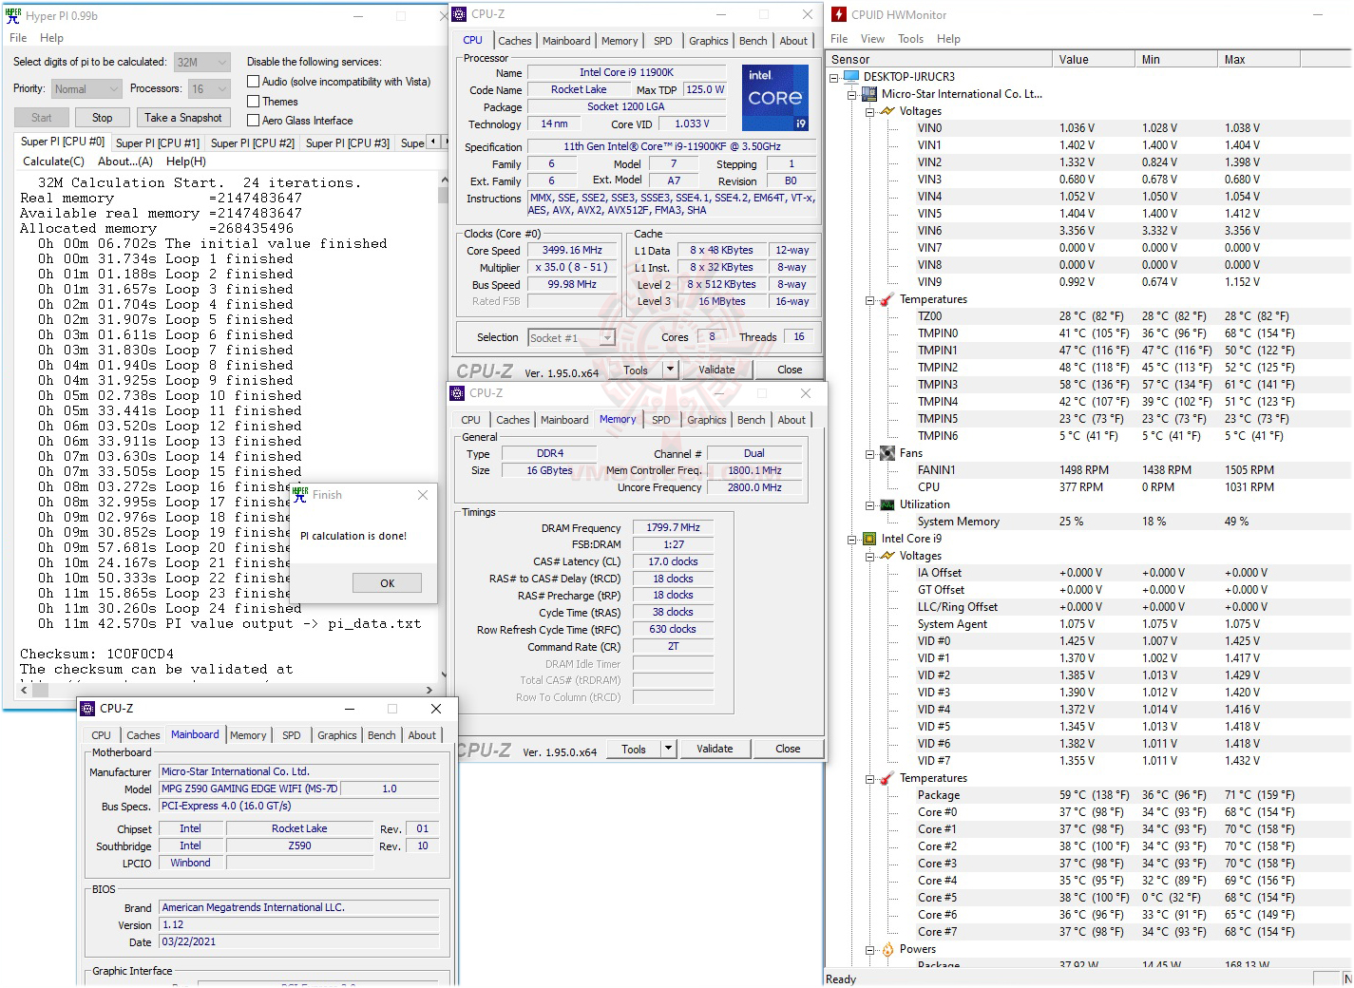Toggle the Themes checkbox
The width and height of the screenshot is (1354, 988).
[x=254, y=102]
